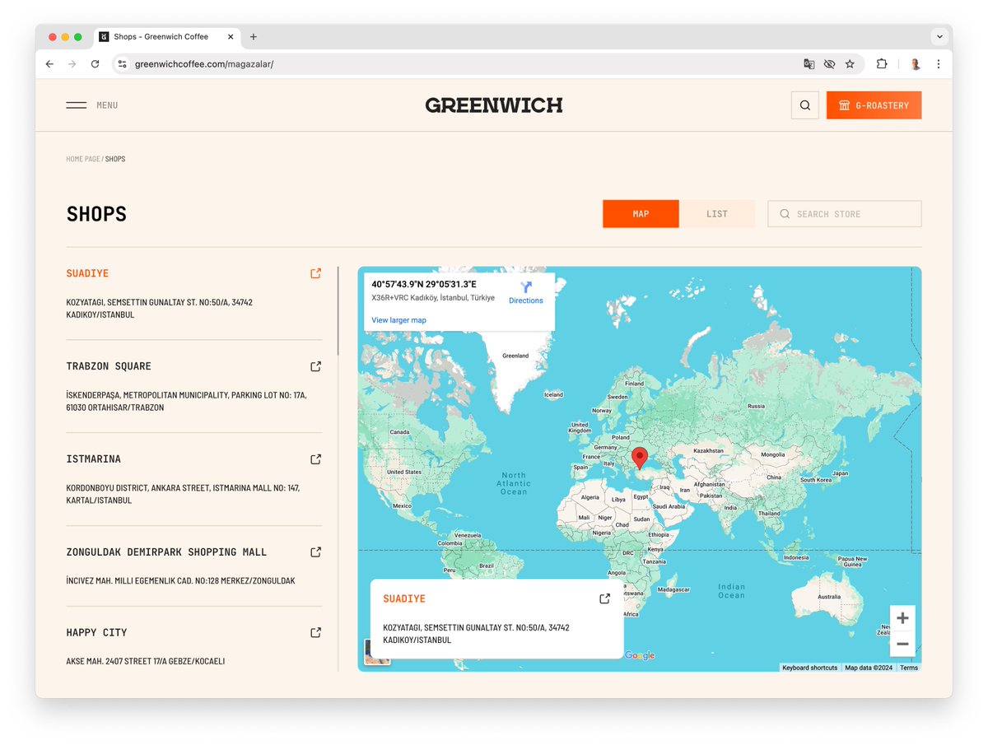Open external link icon for Suadiye shop
This screenshot has height=745, width=988.
click(315, 273)
